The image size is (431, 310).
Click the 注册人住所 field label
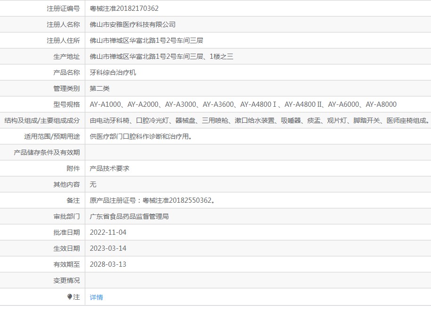63,40
